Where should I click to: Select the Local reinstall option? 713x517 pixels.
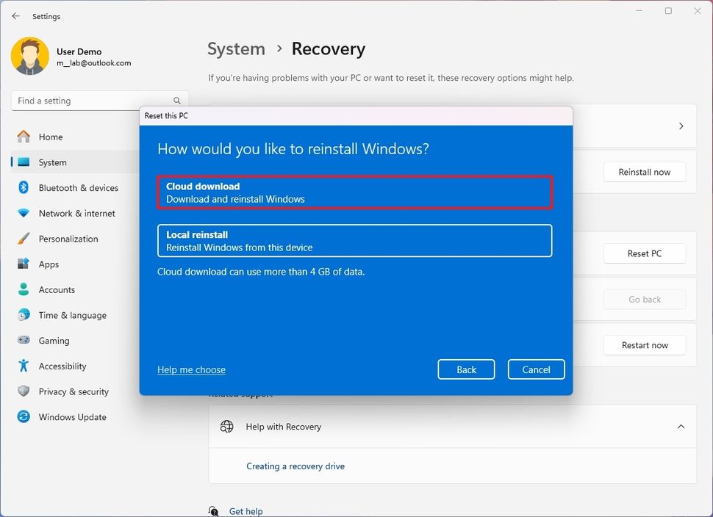pyautogui.click(x=355, y=240)
